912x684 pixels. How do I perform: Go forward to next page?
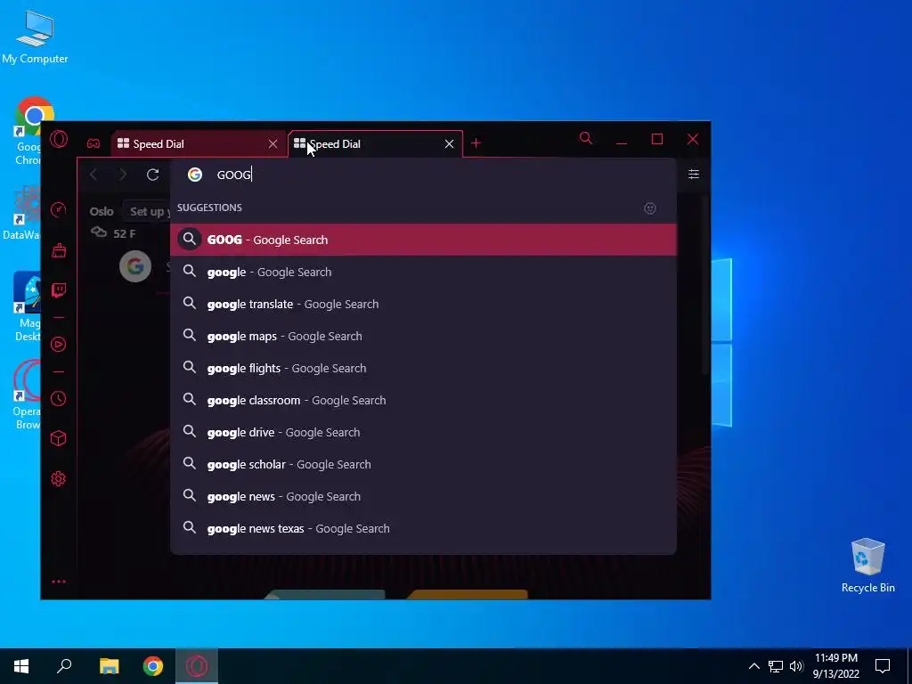click(x=123, y=175)
